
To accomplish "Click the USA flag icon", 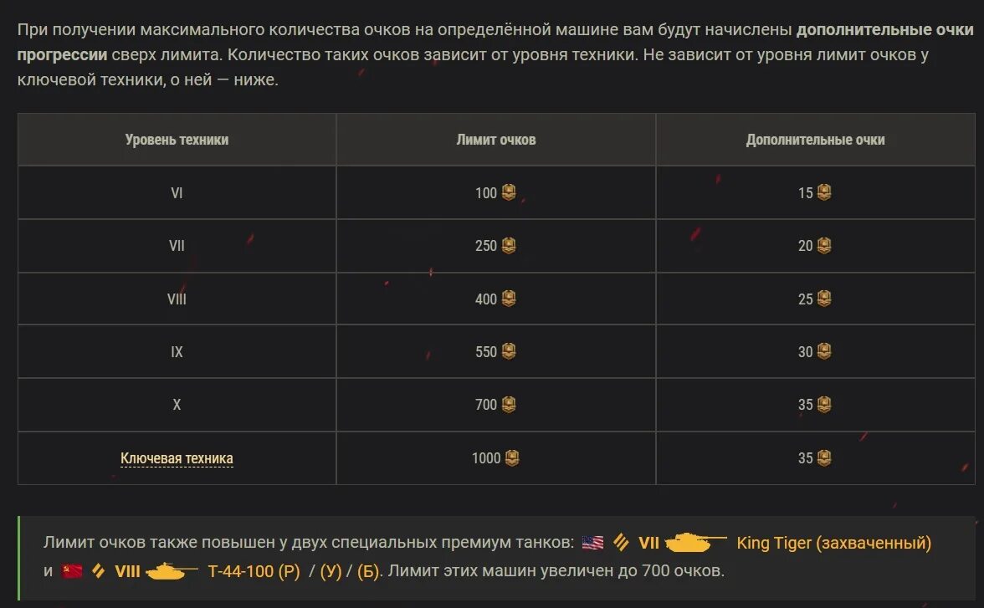I will (x=592, y=544).
